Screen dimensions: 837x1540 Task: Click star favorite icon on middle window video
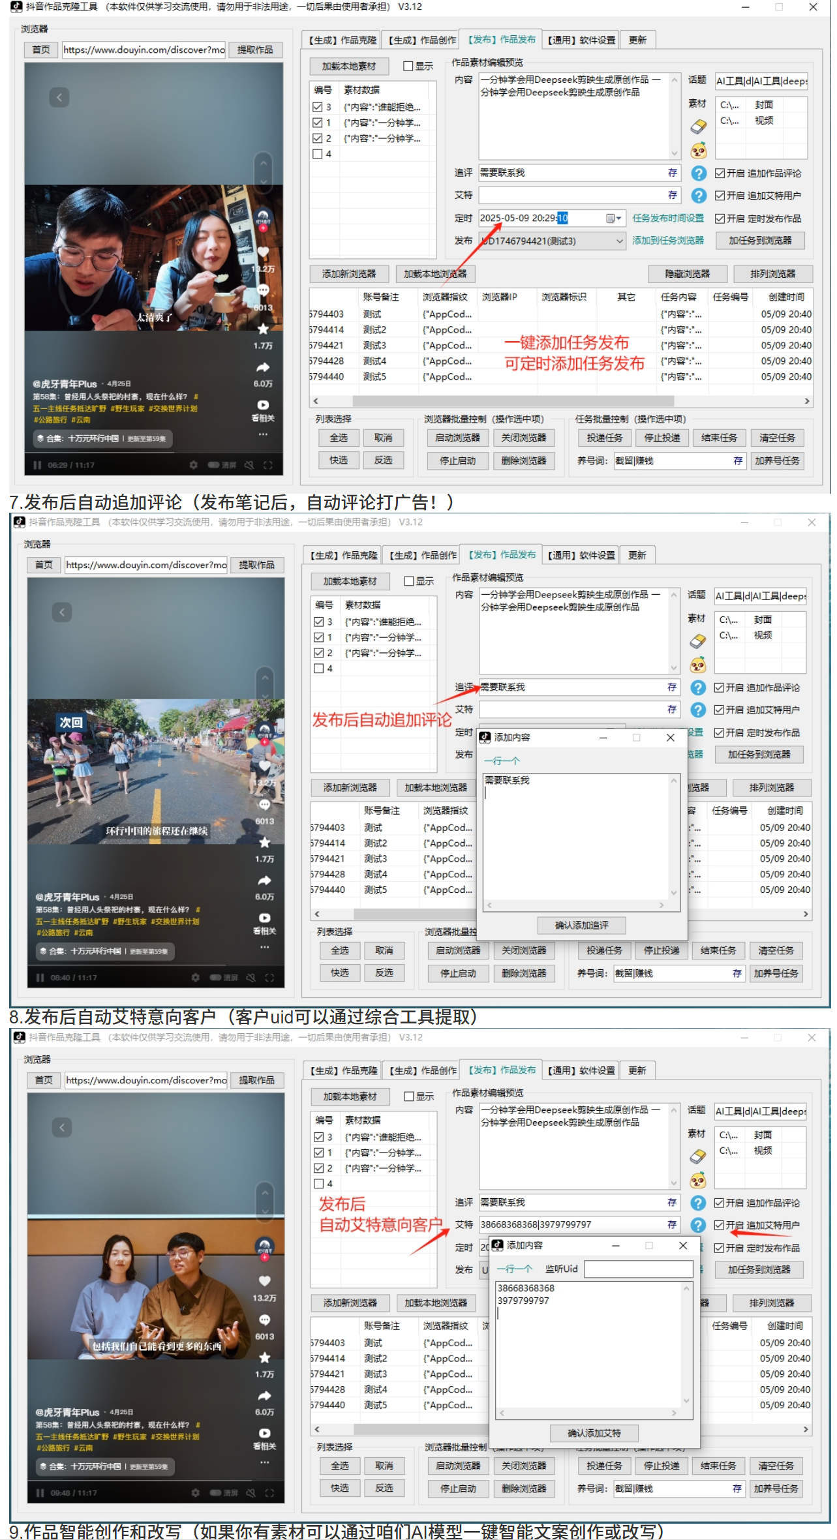click(x=264, y=841)
